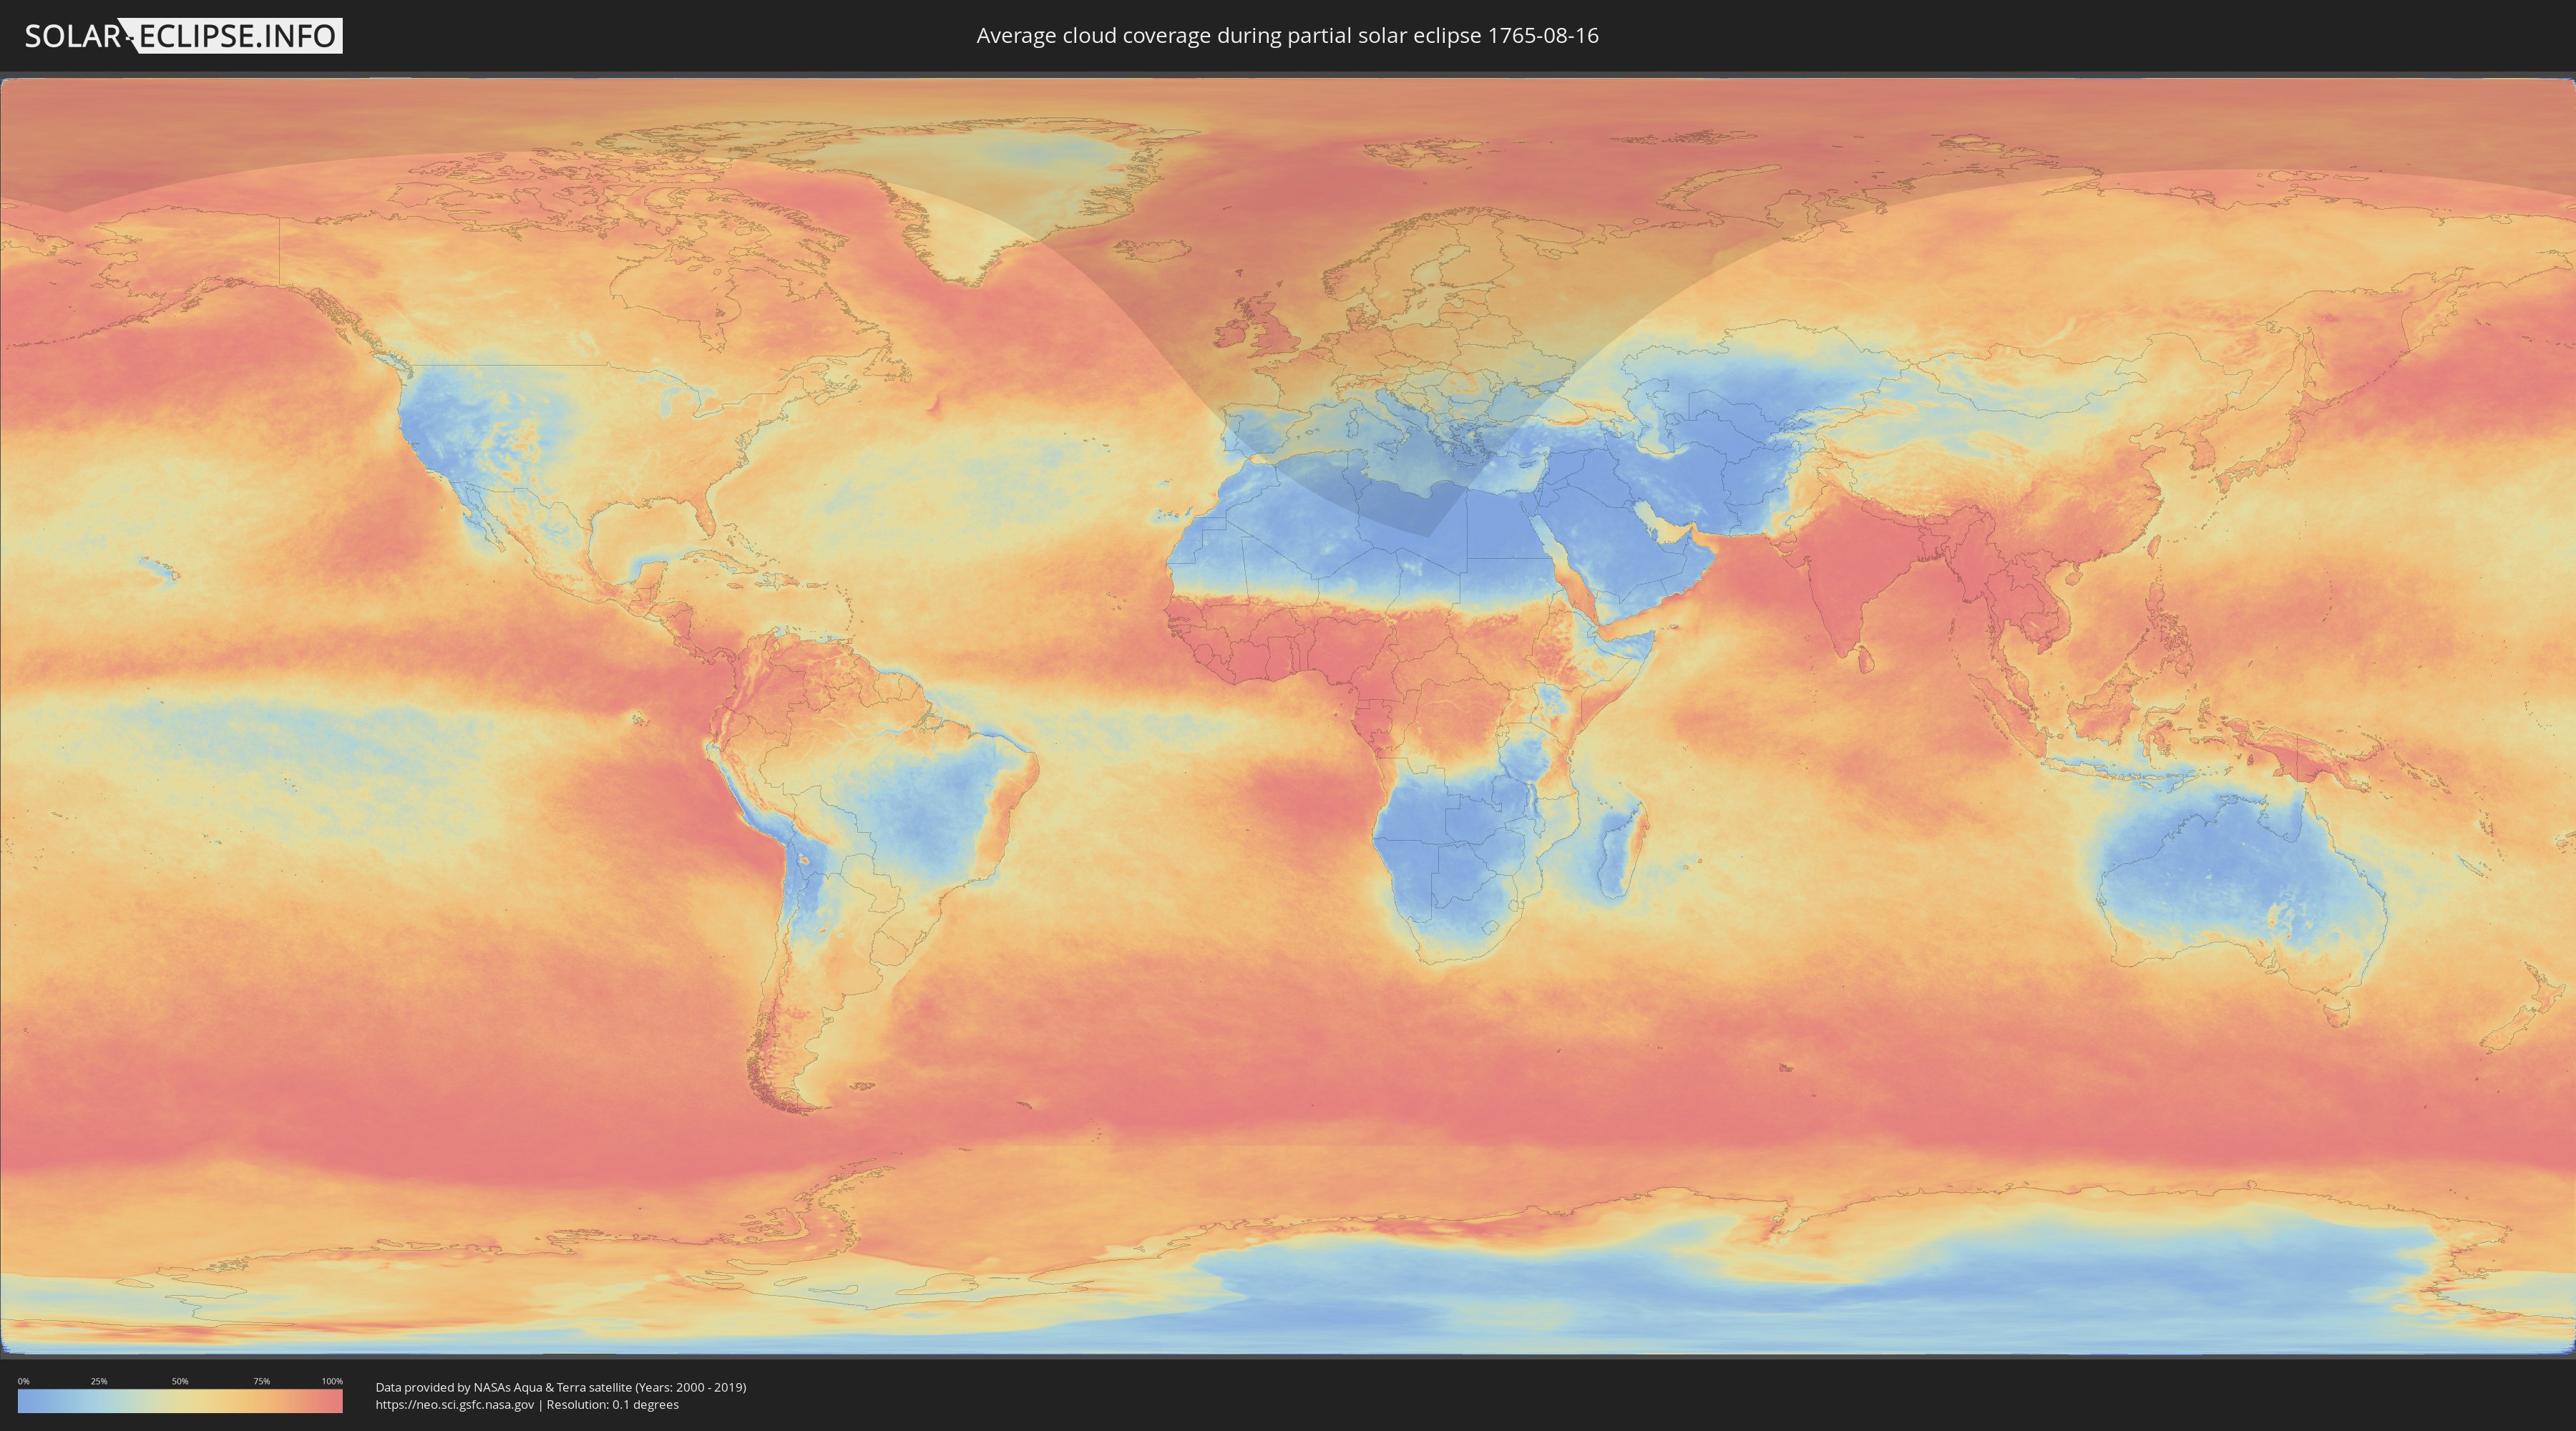
Task: Click the SOLAR-ECLIPSE.INFO logo
Action: point(183,36)
